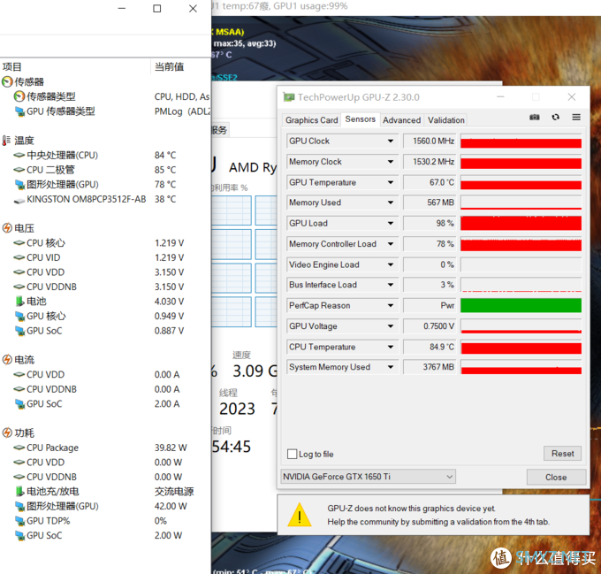Click the yellow warning icon in GPU-Z notice
601x574 pixels.
(x=300, y=515)
